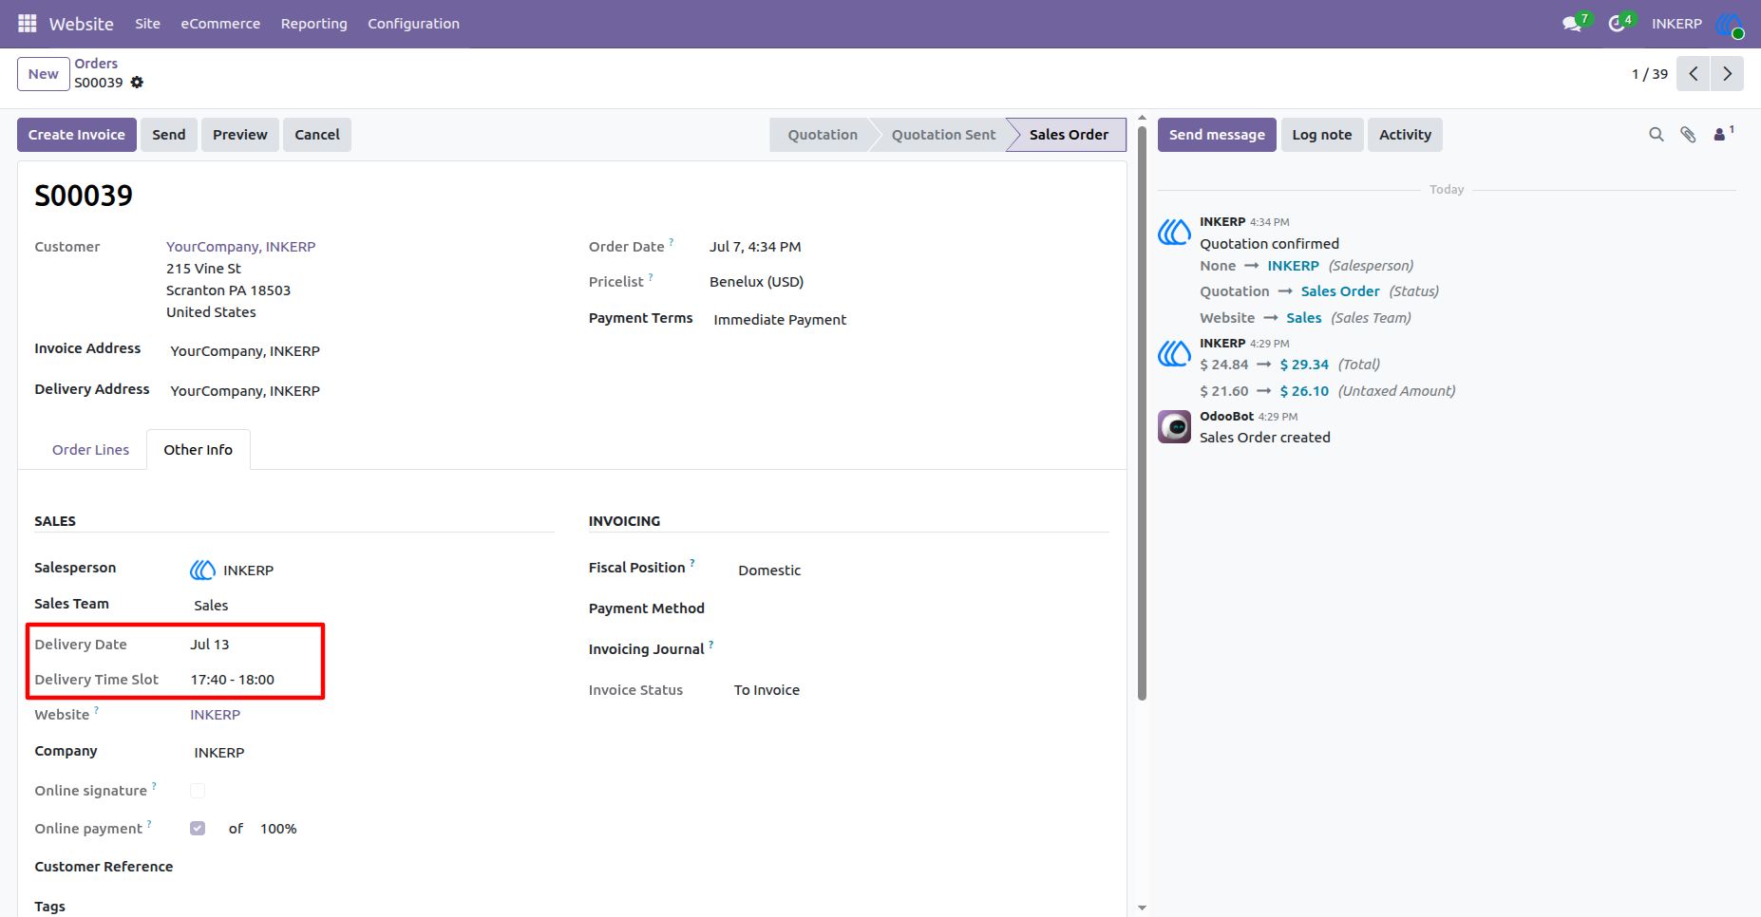This screenshot has width=1761, height=917.
Task: Open the eCommerce menu
Action: pyautogui.click(x=220, y=24)
